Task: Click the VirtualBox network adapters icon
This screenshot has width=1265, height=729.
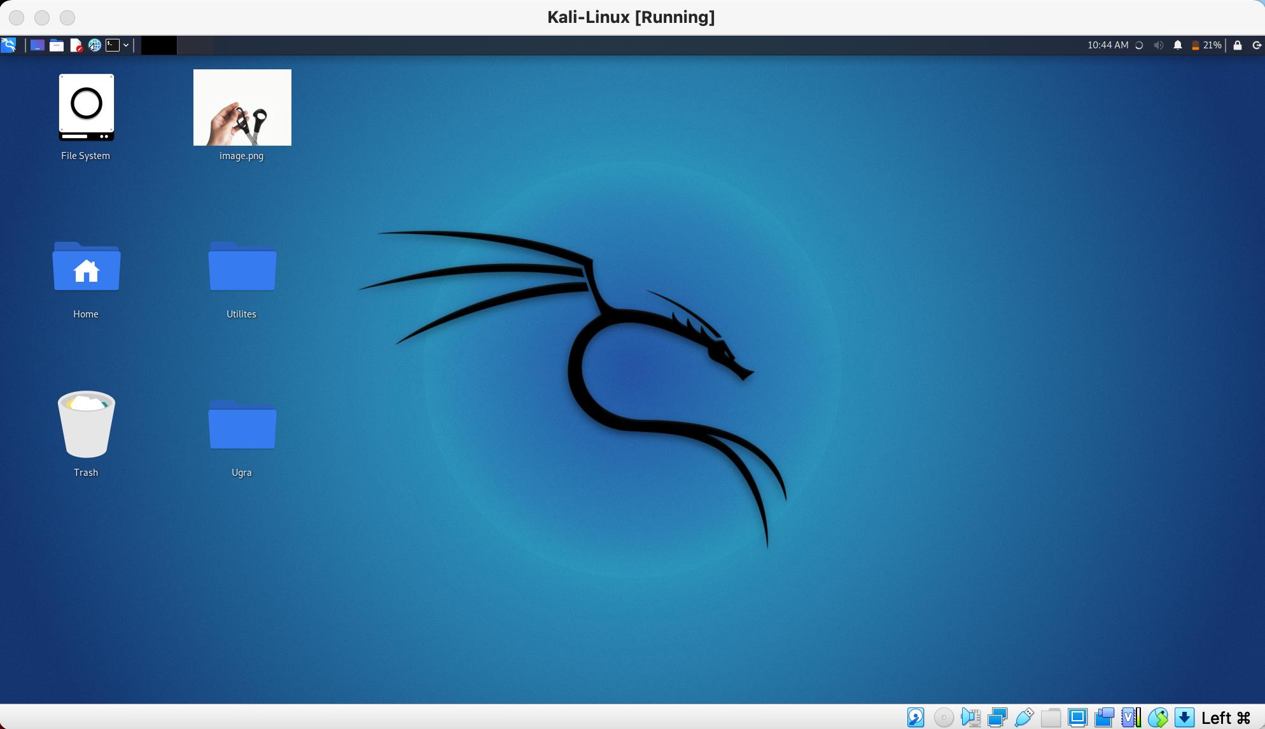Action: [997, 718]
